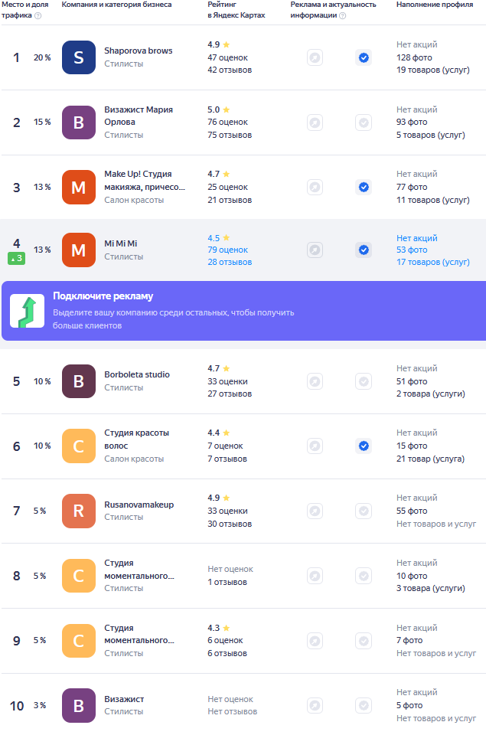Click the Rusanovamakeup 'R' avatar
This screenshot has width=486, height=735.
[78, 511]
